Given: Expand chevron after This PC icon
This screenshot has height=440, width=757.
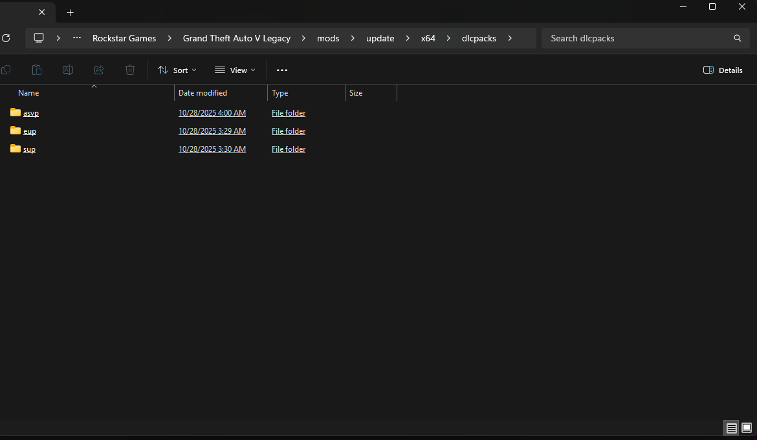Looking at the screenshot, I should tap(58, 38).
